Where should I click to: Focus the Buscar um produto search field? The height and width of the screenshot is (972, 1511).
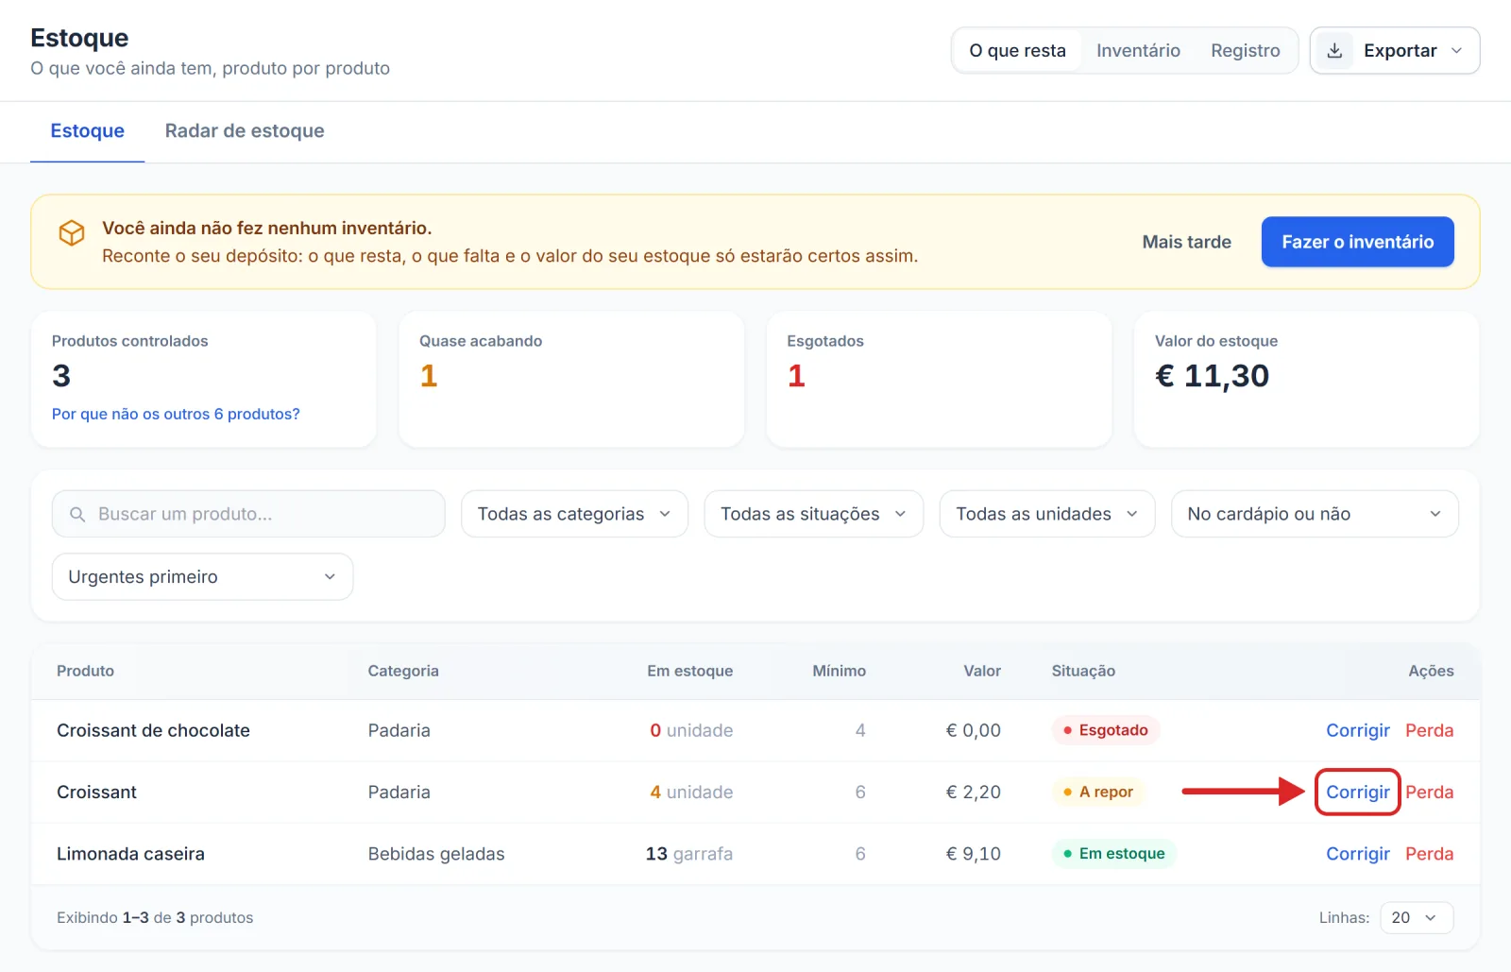point(248,514)
